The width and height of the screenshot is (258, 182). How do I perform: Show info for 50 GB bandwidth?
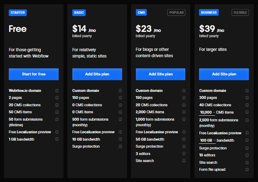(184, 139)
